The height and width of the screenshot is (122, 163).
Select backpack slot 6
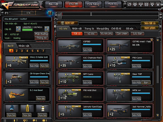click(x=38, y=51)
